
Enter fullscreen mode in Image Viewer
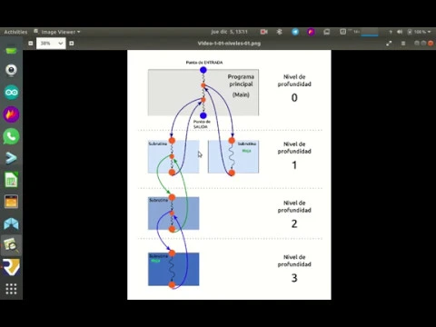pos(389,44)
